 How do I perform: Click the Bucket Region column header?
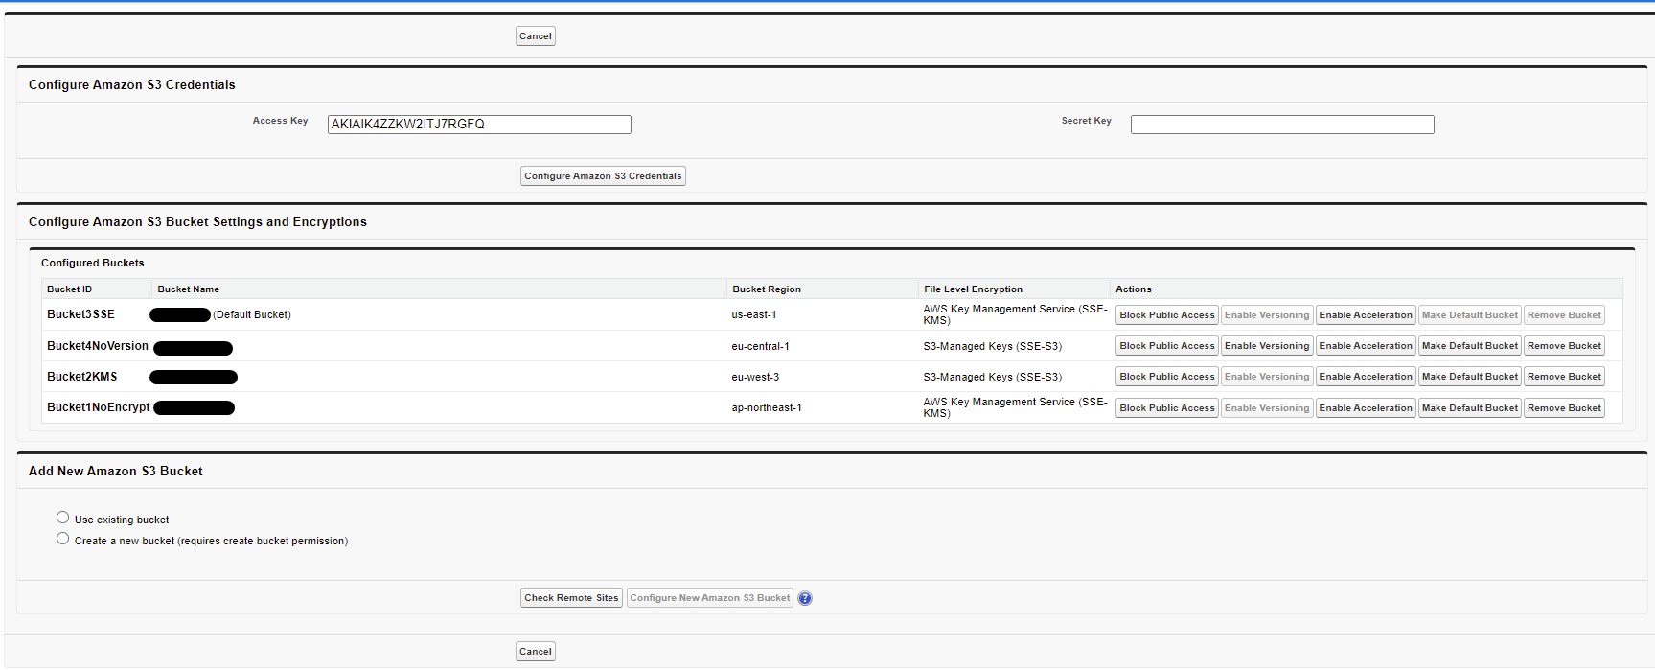click(x=767, y=289)
